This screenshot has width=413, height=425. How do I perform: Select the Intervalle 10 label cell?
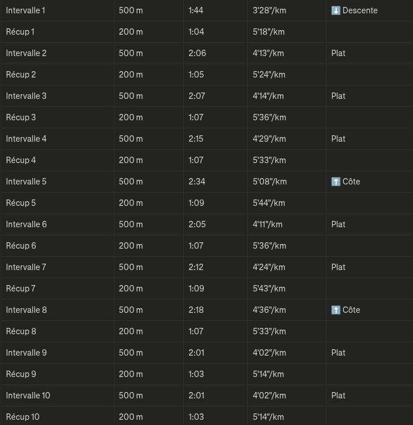pos(28,396)
